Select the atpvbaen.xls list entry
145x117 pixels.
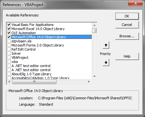(21, 41)
